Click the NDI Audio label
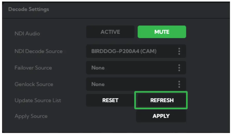 pos(27,33)
